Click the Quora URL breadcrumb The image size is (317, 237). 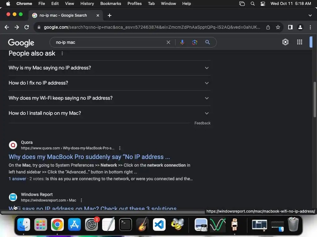pyautogui.click(x=68, y=148)
